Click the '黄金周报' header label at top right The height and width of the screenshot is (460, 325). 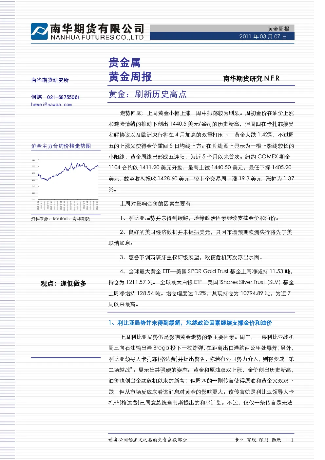(278, 29)
